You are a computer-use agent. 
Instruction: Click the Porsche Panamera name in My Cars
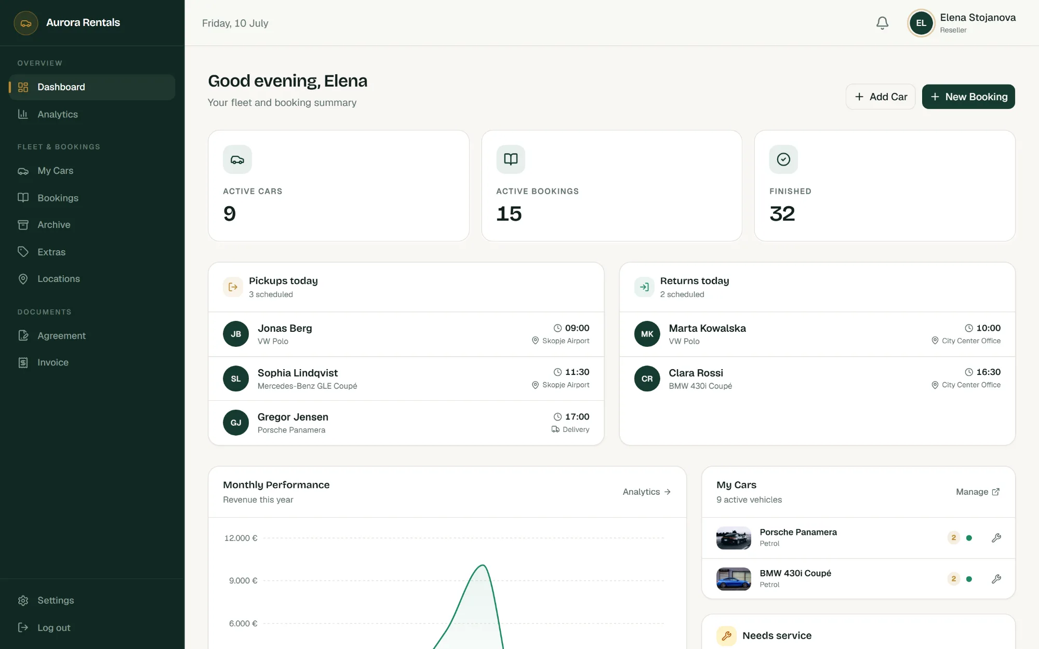[798, 532]
